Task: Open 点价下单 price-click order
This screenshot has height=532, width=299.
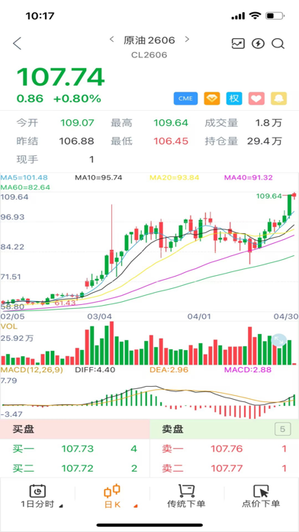Action: click(261, 496)
